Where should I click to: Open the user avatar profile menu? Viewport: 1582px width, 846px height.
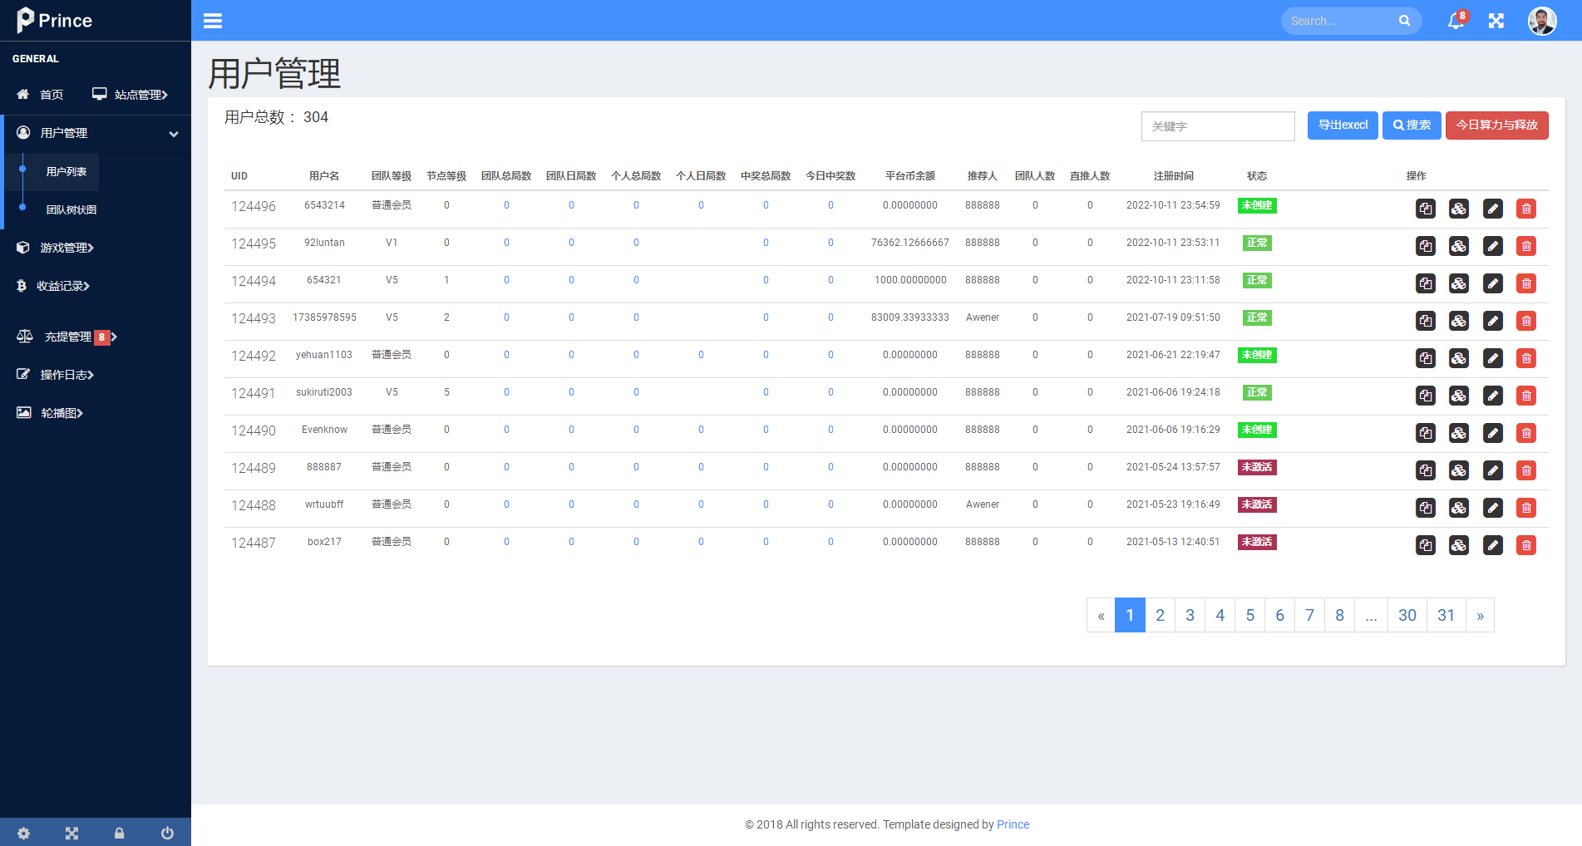point(1542,21)
